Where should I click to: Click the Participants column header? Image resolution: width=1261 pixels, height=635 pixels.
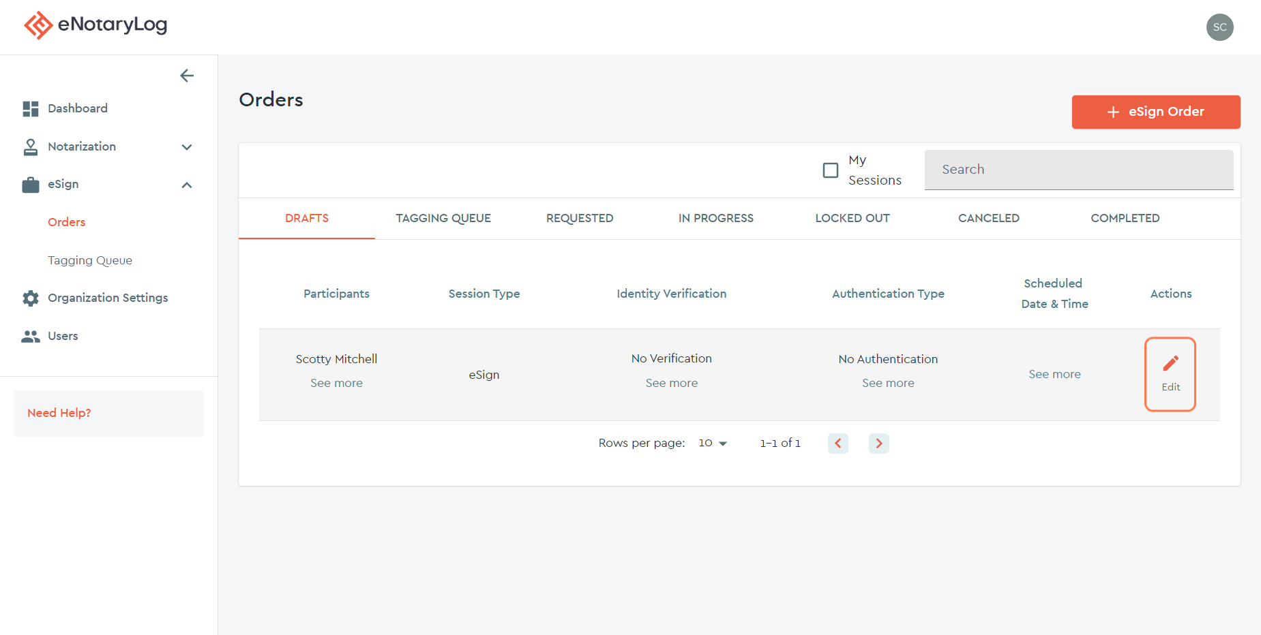(x=336, y=294)
